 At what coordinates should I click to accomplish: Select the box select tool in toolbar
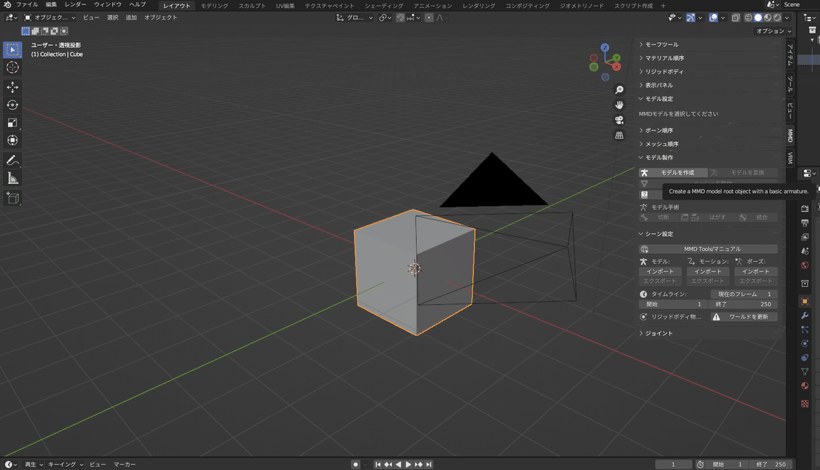(x=12, y=50)
